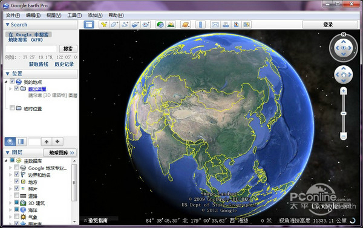
Task: Collapse the 位置 panel triangle
Action: (x=7, y=74)
